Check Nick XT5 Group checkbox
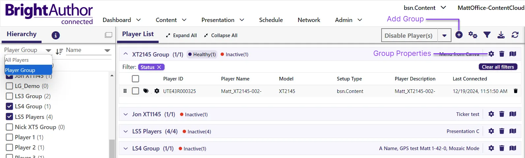The image size is (525, 158). click(x=10, y=127)
